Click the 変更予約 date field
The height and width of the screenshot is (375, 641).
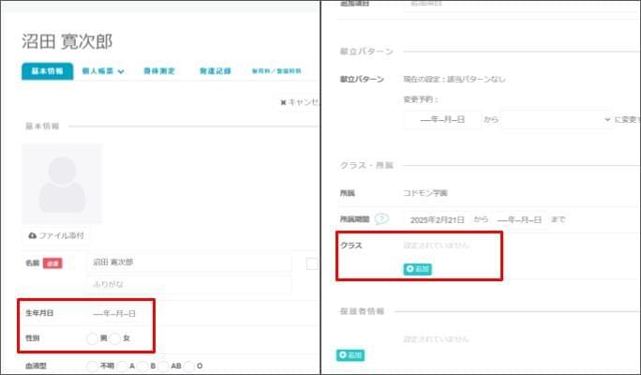click(441, 120)
